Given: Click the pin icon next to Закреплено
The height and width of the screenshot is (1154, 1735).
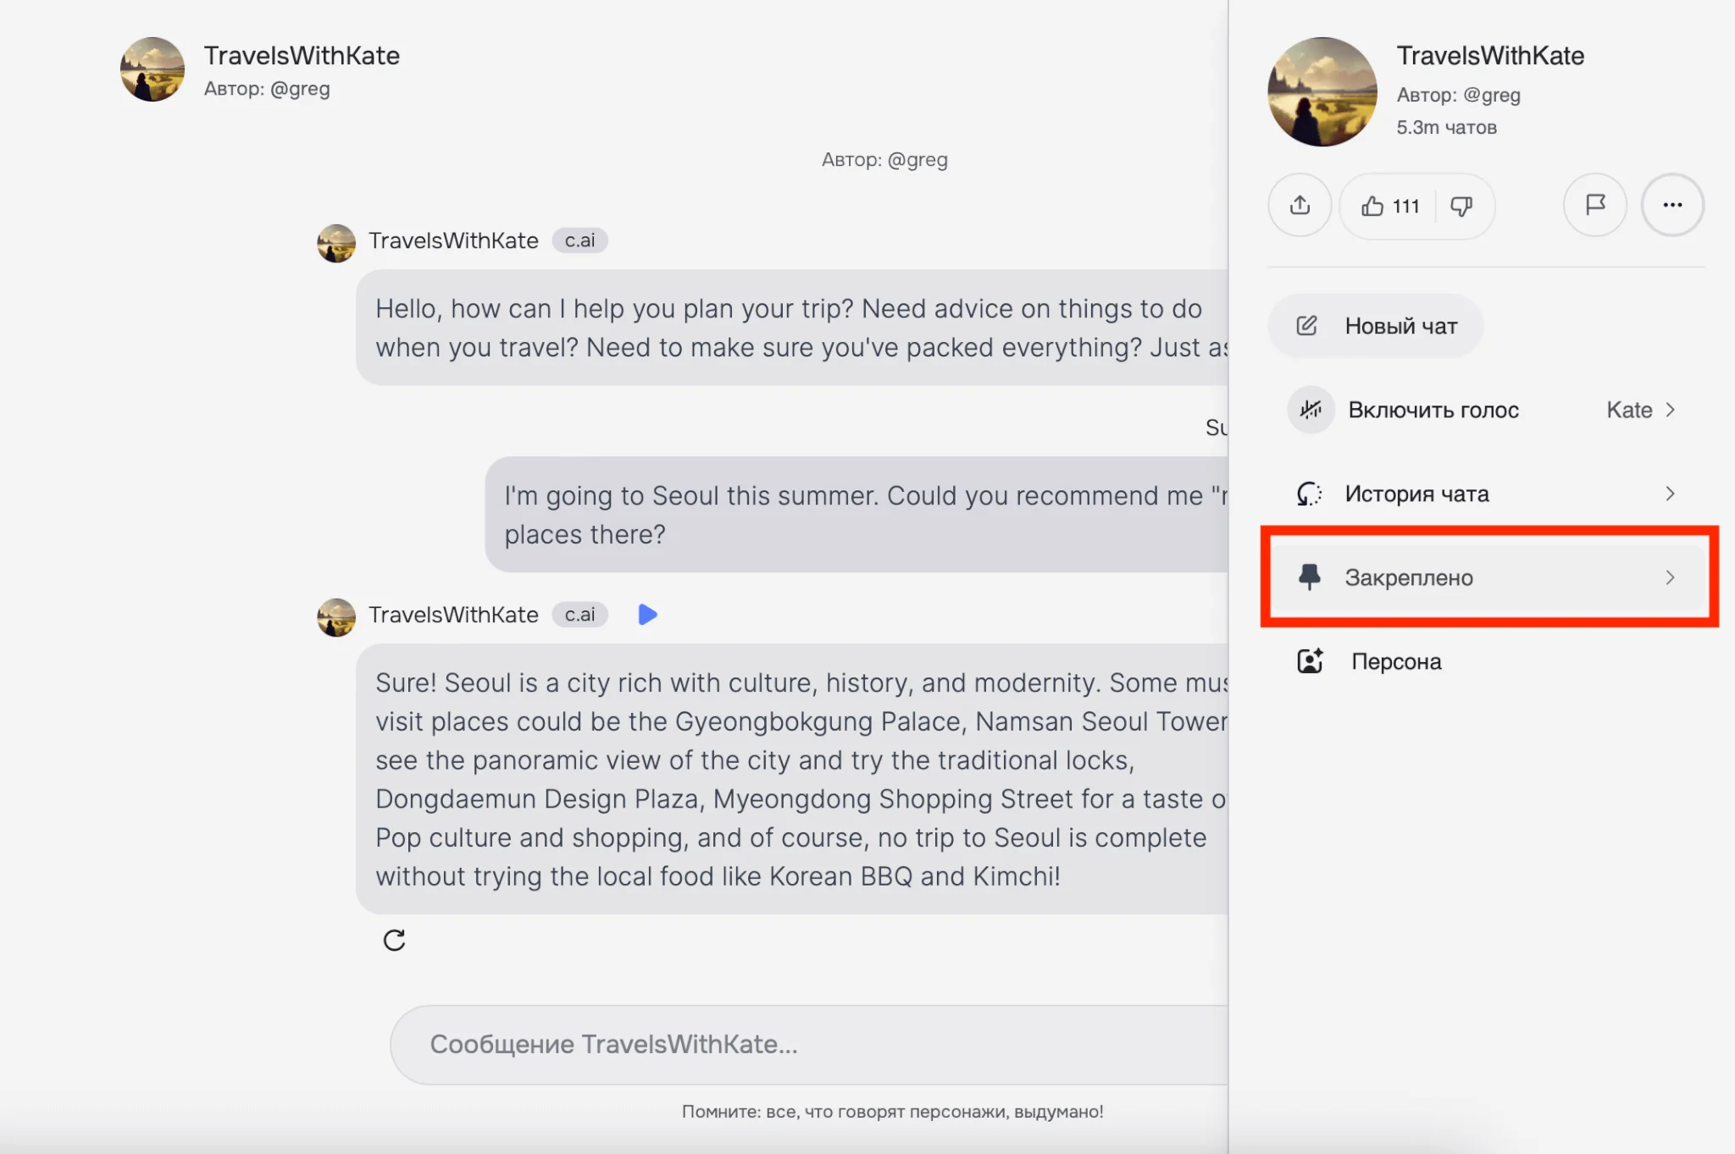Looking at the screenshot, I should tap(1309, 577).
